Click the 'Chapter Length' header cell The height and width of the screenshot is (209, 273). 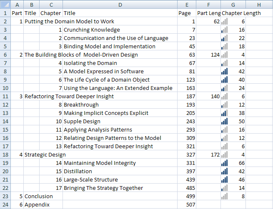pyautogui.click(x=241, y=13)
